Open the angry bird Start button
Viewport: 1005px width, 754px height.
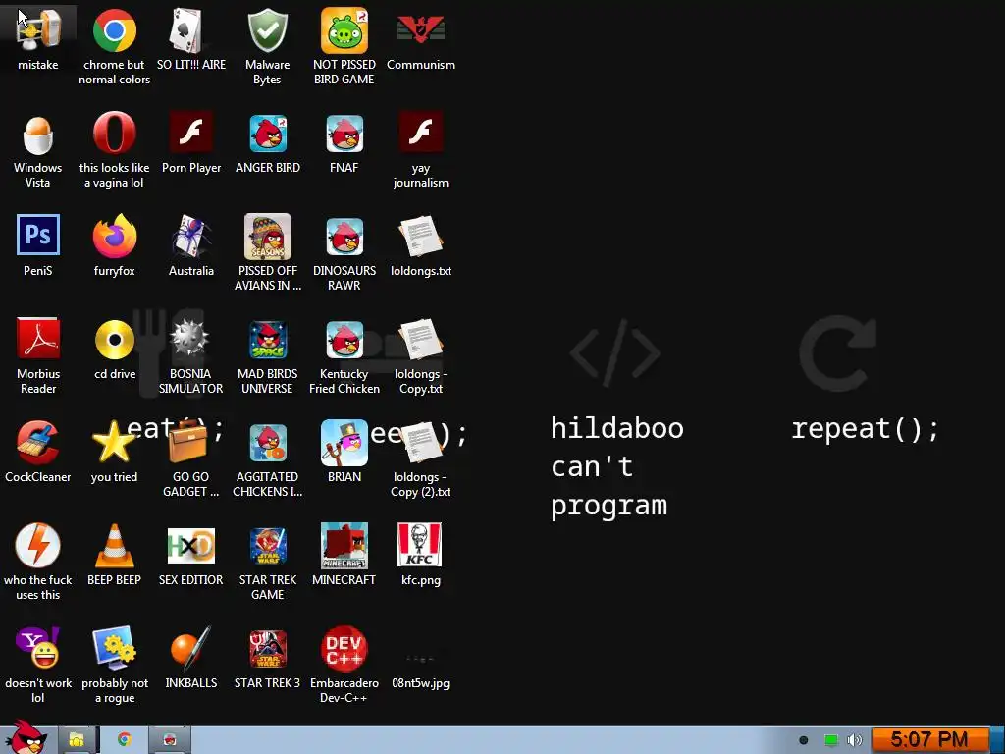click(26, 738)
